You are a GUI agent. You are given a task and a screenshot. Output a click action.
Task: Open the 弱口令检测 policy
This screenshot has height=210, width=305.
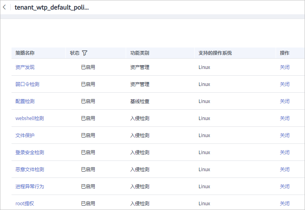27,84
